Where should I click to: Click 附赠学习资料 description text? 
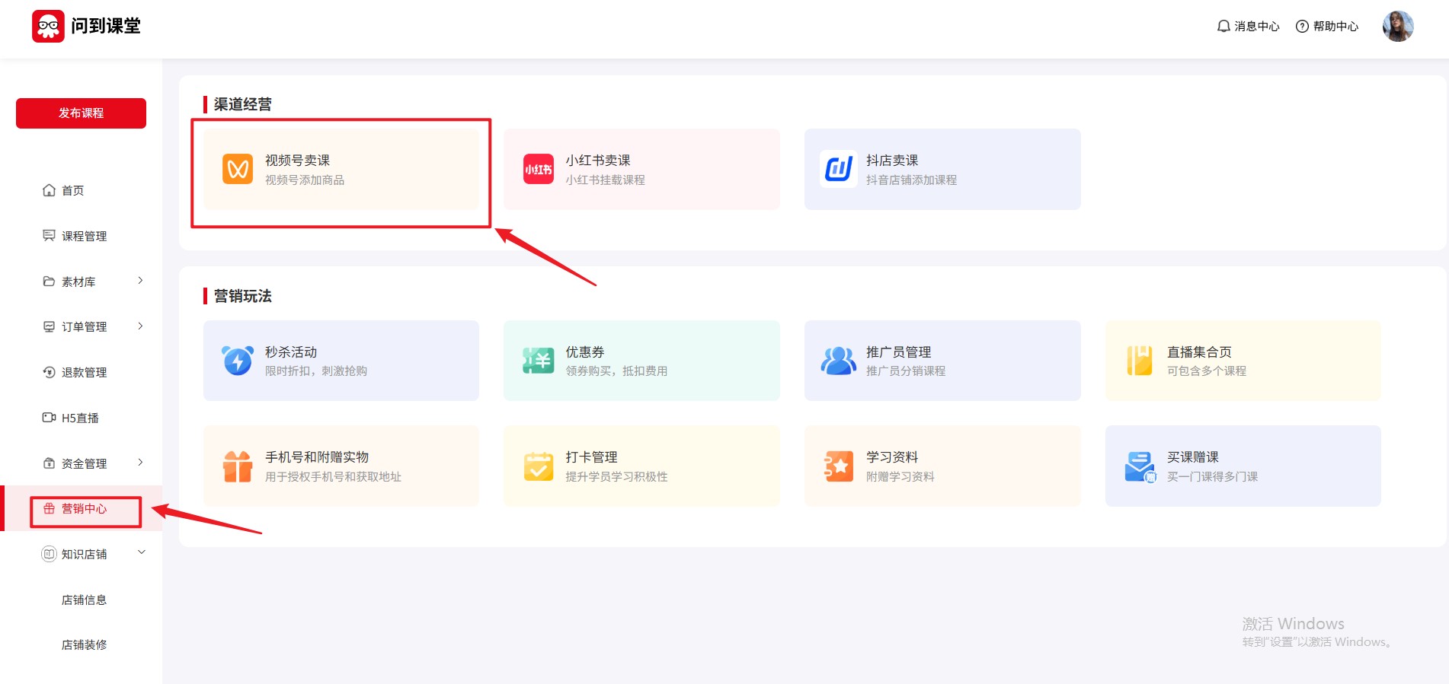click(x=900, y=477)
